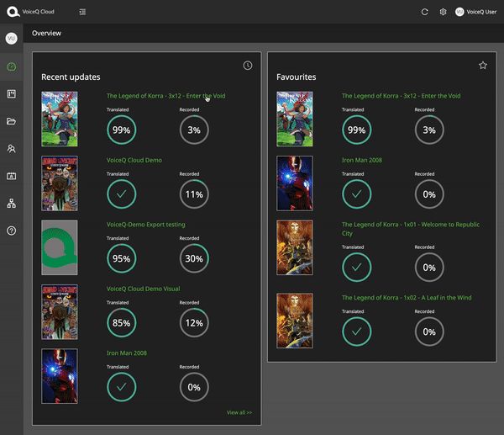Click the 12% Recorded ring for Demo Visual
The height and width of the screenshot is (435, 504).
[x=194, y=323]
